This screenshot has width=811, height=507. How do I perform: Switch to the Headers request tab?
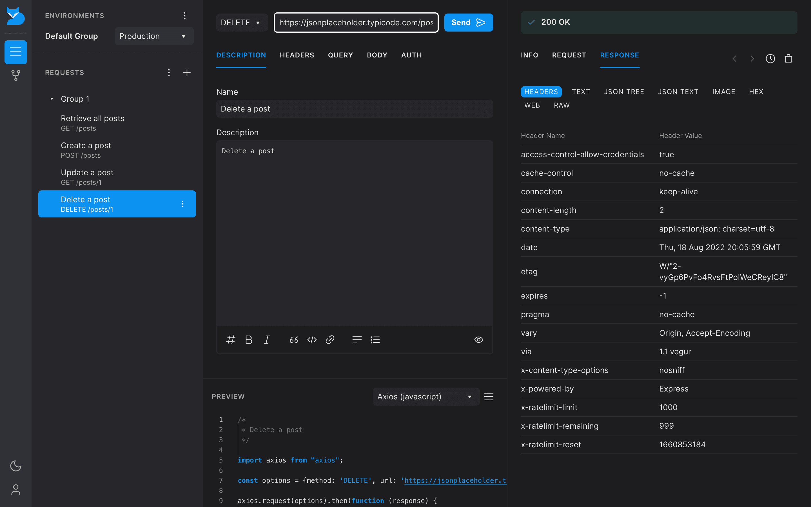[x=297, y=55]
